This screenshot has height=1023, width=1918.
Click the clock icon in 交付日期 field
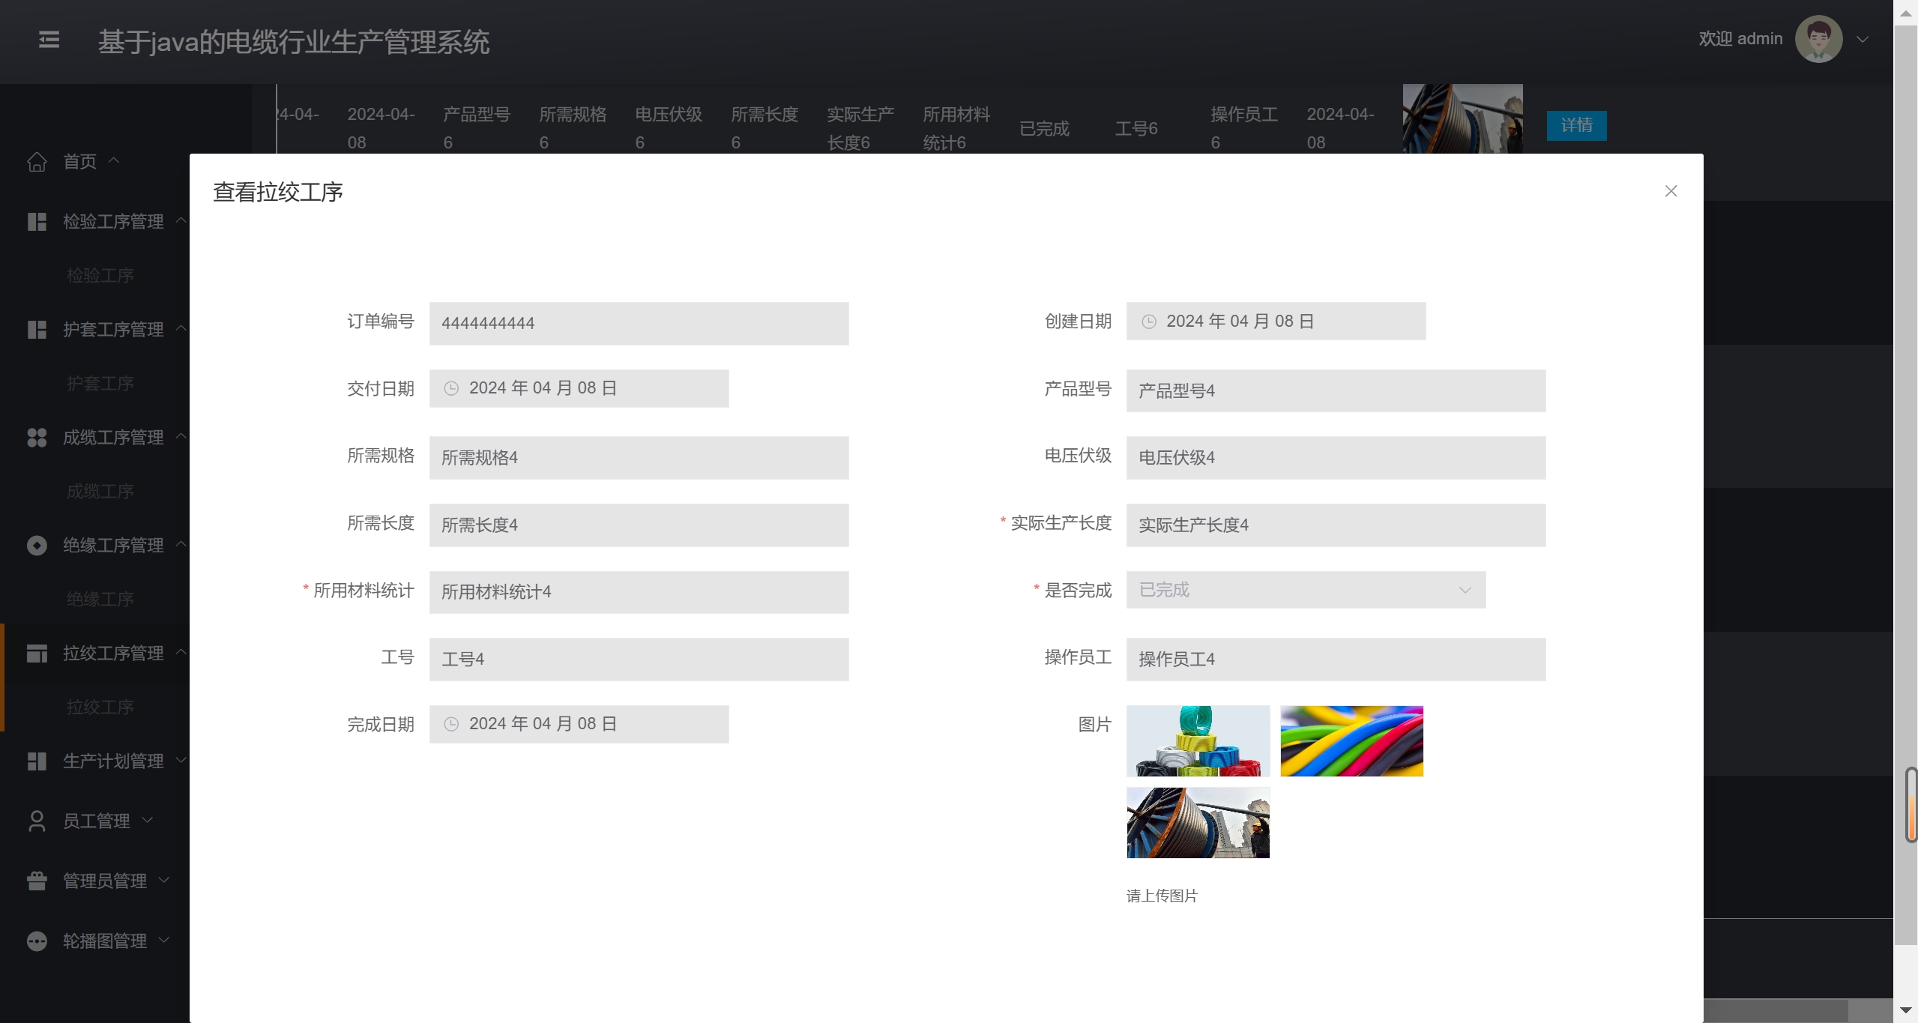(451, 388)
